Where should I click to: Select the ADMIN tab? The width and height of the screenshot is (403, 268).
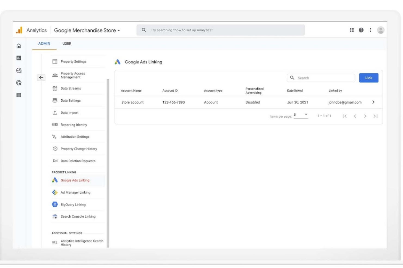point(44,43)
